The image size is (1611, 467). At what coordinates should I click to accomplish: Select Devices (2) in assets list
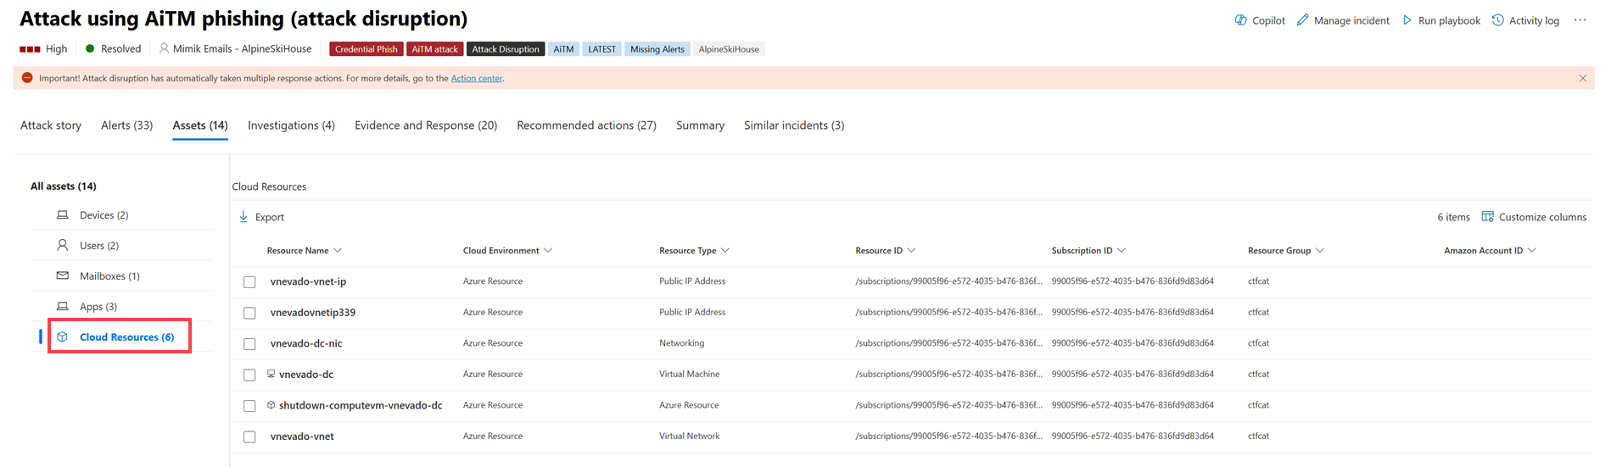[103, 215]
